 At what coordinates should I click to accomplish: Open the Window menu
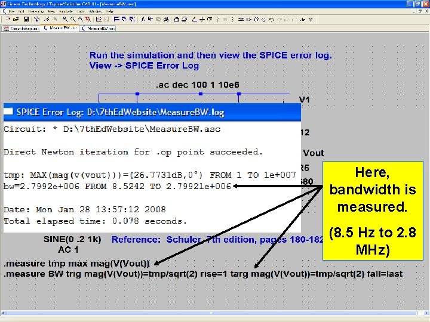click(96, 11)
